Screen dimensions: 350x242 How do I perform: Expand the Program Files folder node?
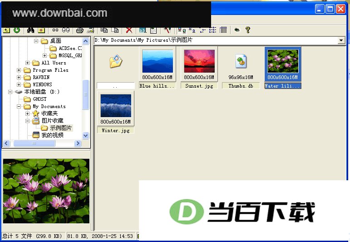tap(19, 70)
